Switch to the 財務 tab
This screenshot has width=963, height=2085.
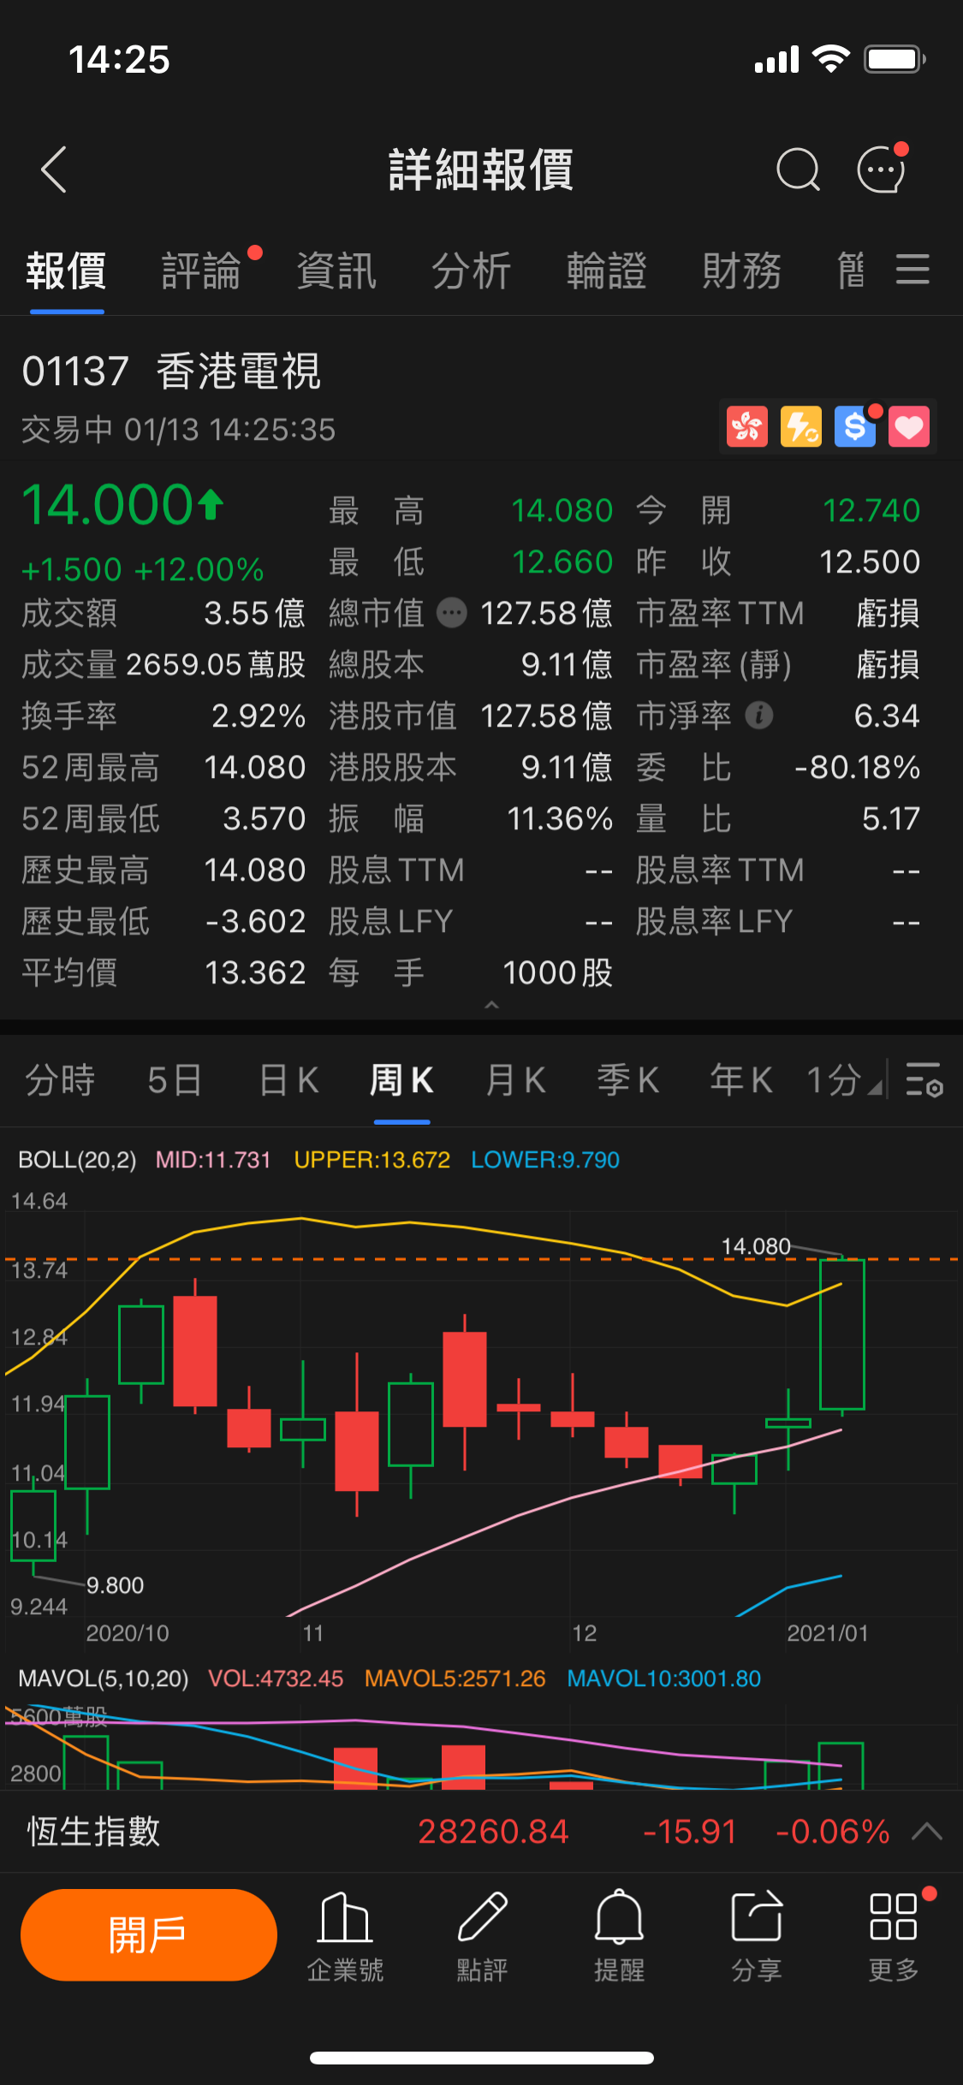(x=742, y=270)
